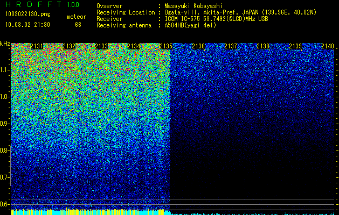The height and width of the screenshot is (215, 339).
Task: Click the 2137 time marker
Action: (231, 46)
